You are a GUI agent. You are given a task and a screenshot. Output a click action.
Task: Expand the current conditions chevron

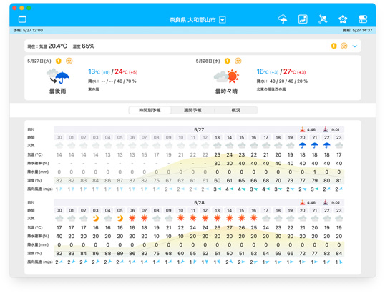click(x=354, y=46)
